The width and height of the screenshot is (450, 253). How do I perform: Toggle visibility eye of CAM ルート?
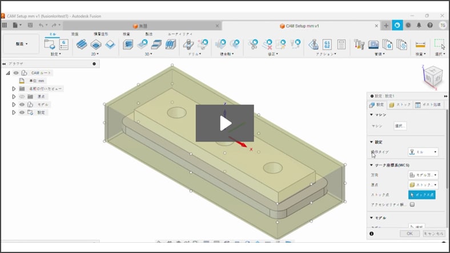(16, 73)
